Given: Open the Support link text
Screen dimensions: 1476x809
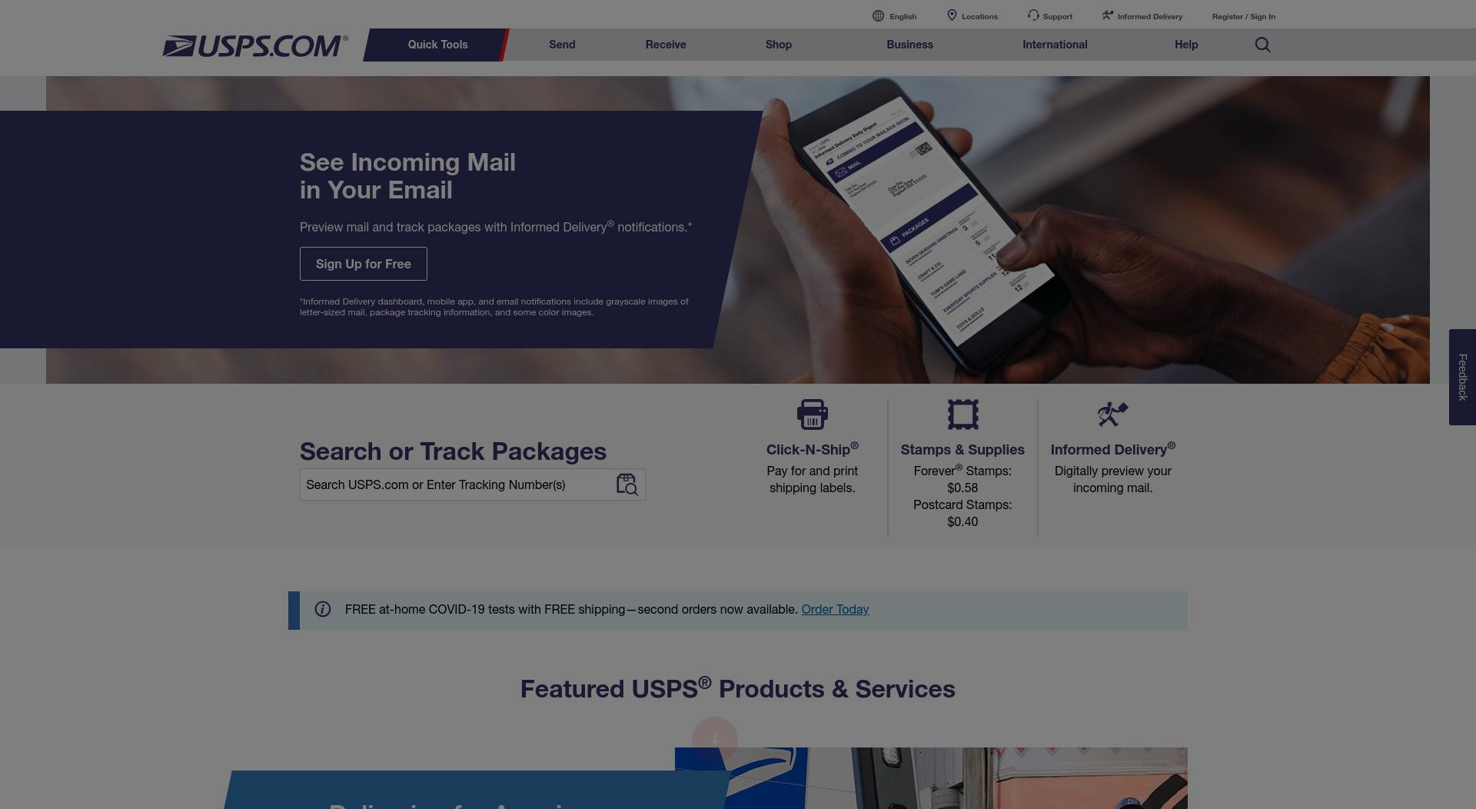Looking at the screenshot, I should coord(1057,16).
